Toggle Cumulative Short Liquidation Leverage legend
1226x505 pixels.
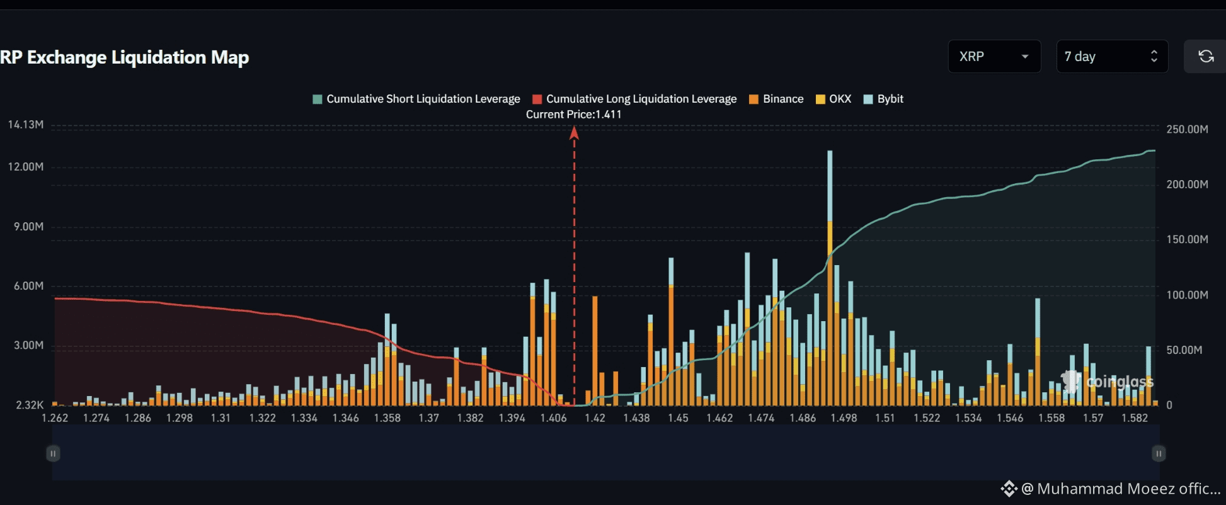pos(416,99)
